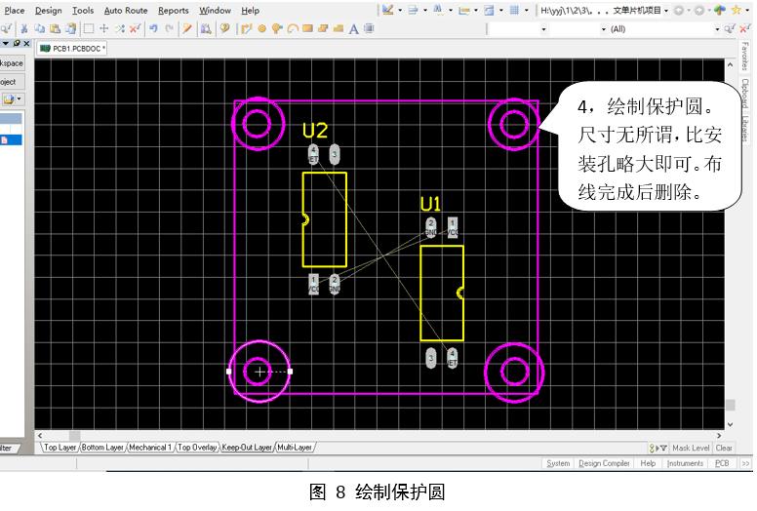
Task: Redo the last undone action
Action: (169, 28)
